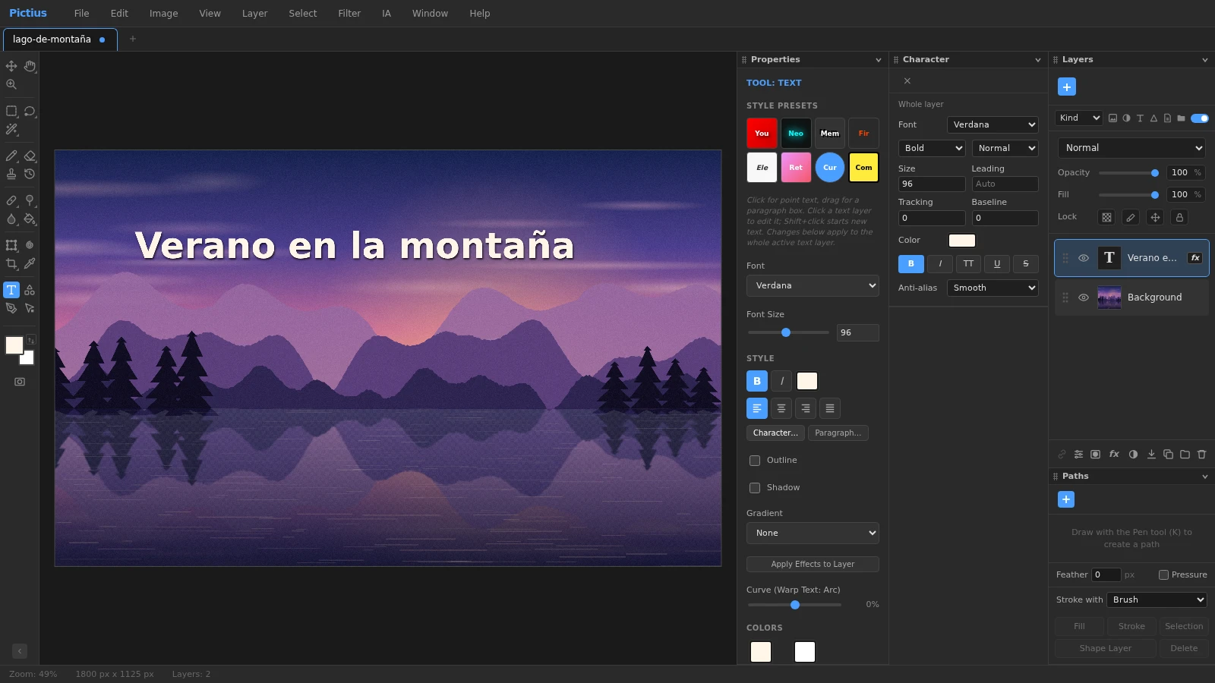1215x683 pixels.
Task: Duplicate layer using the copy icon
Action: click(1168, 455)
